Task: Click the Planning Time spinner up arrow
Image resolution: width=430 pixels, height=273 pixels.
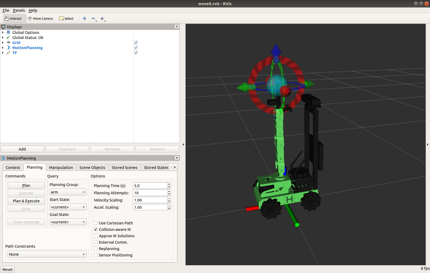Action: point(169,184)
